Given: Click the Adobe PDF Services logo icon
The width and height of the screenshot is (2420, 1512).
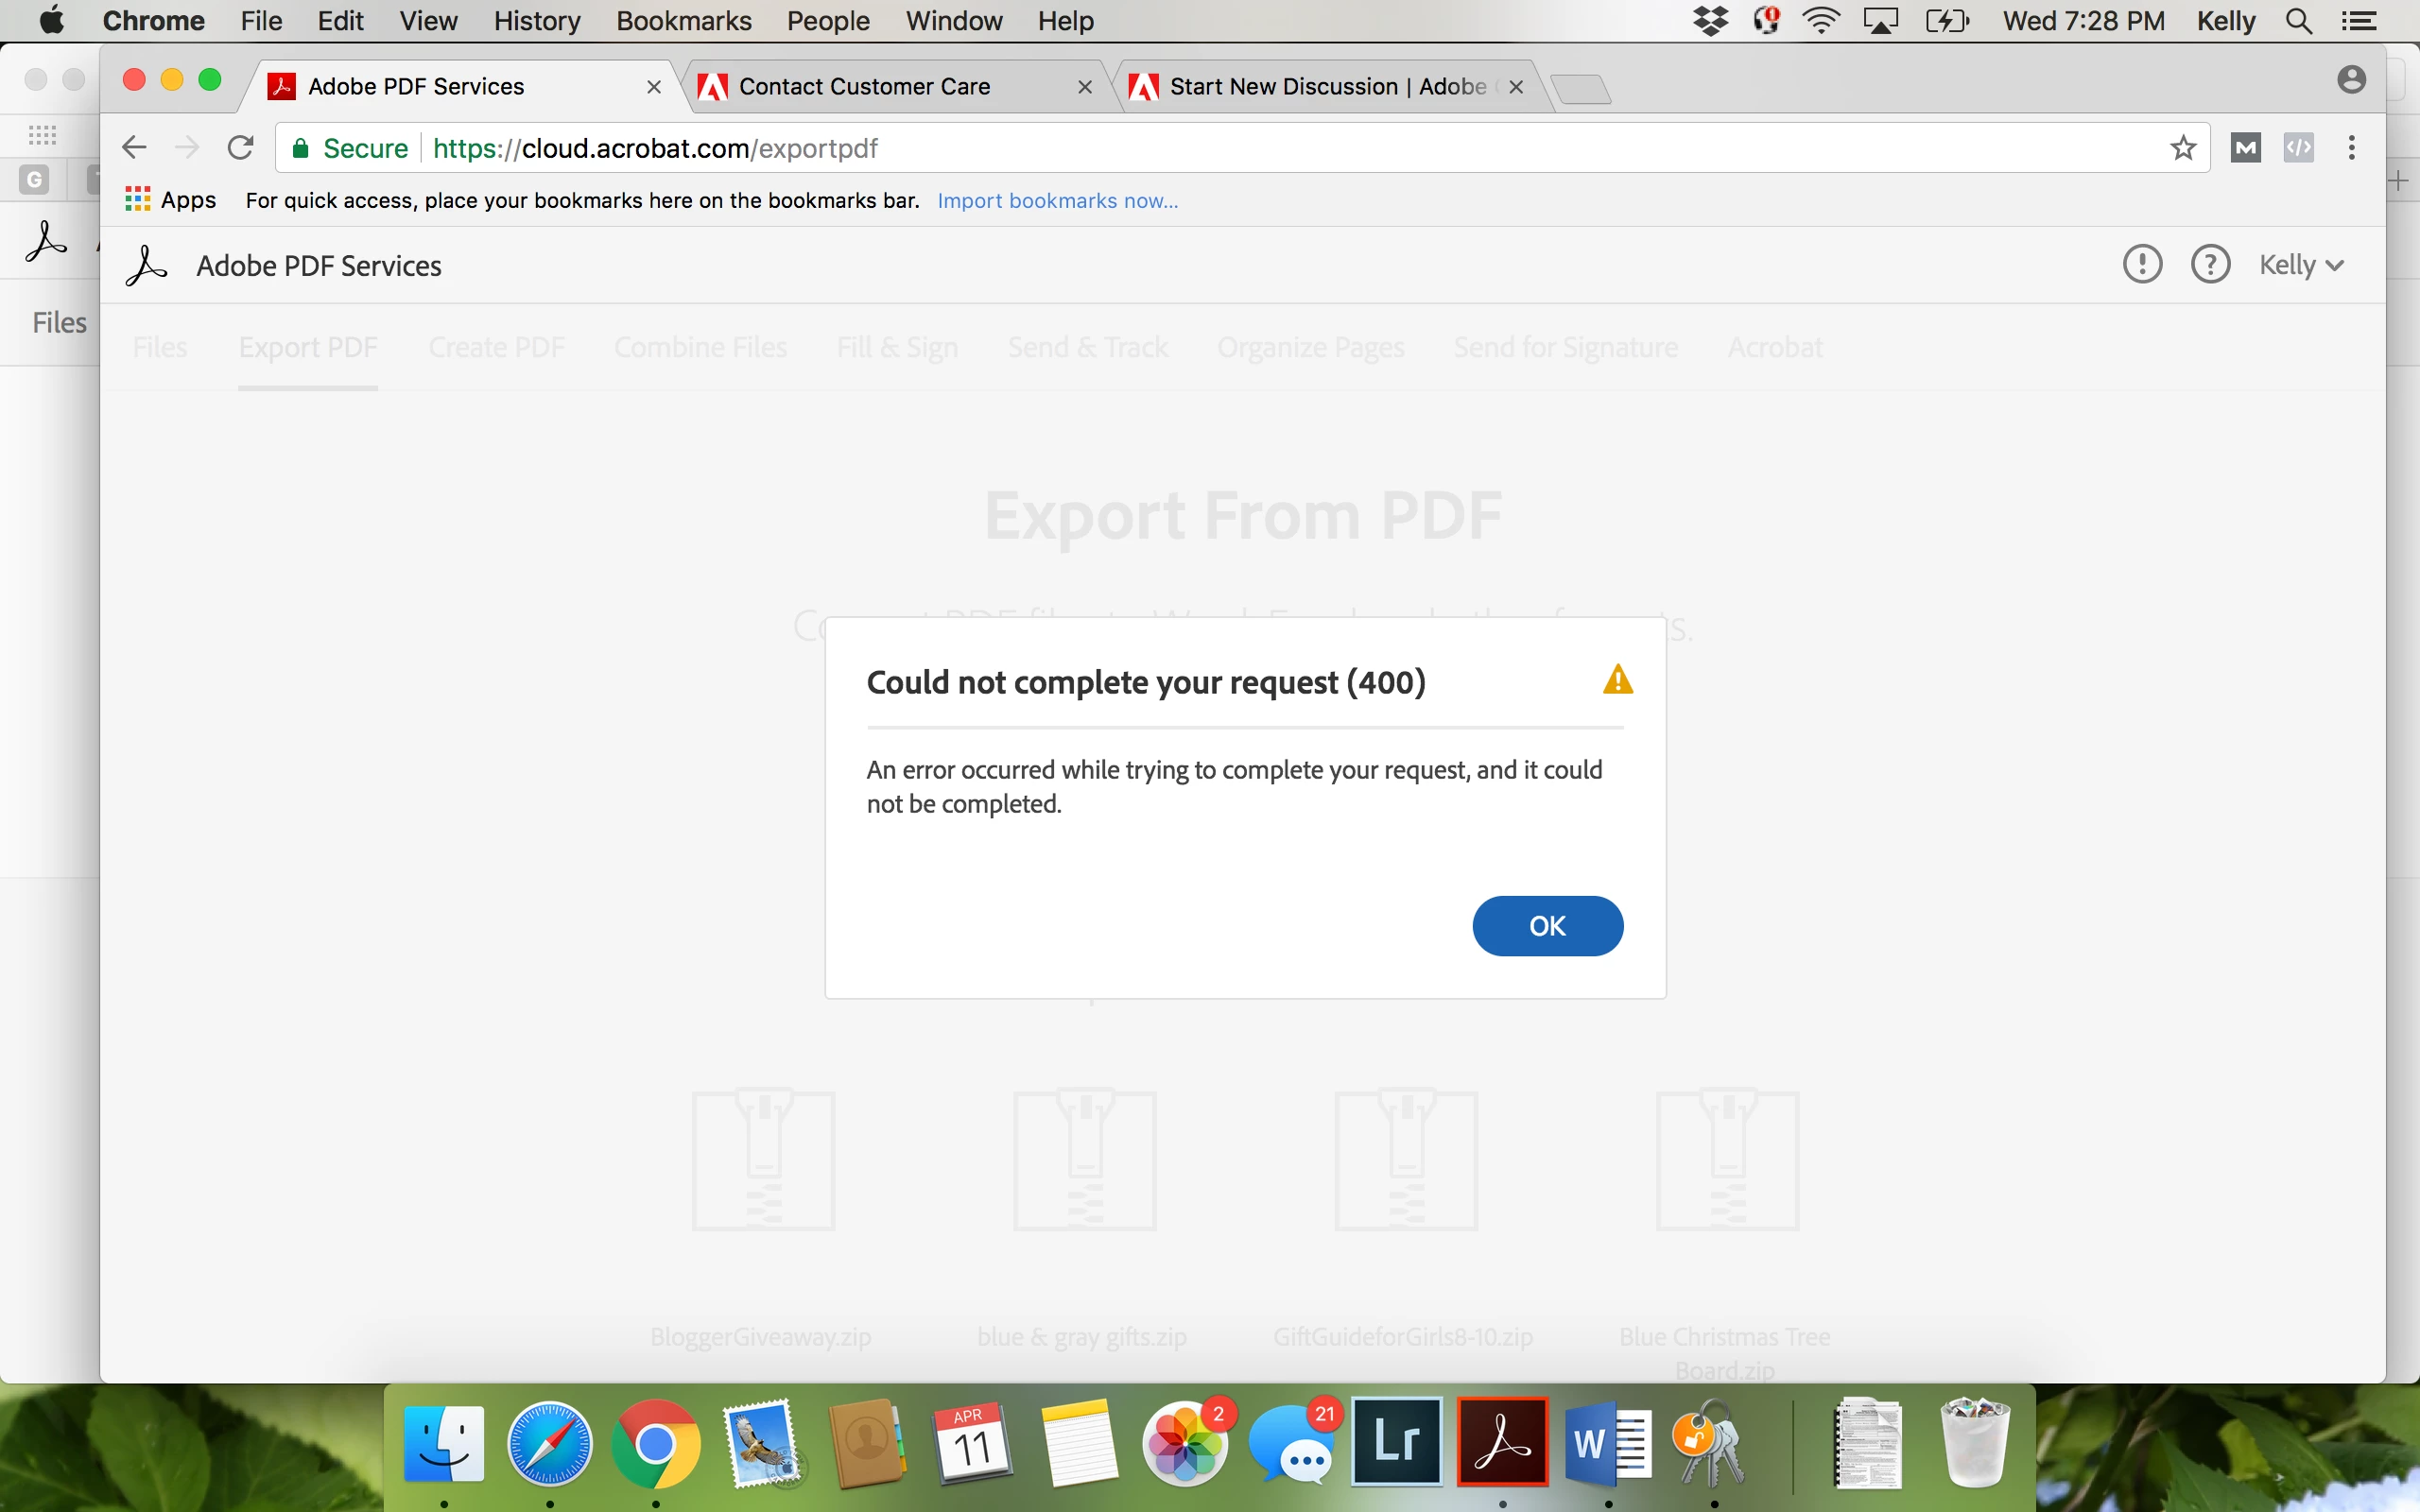Looking at the screenshot, I should click(x=147, y=266).
